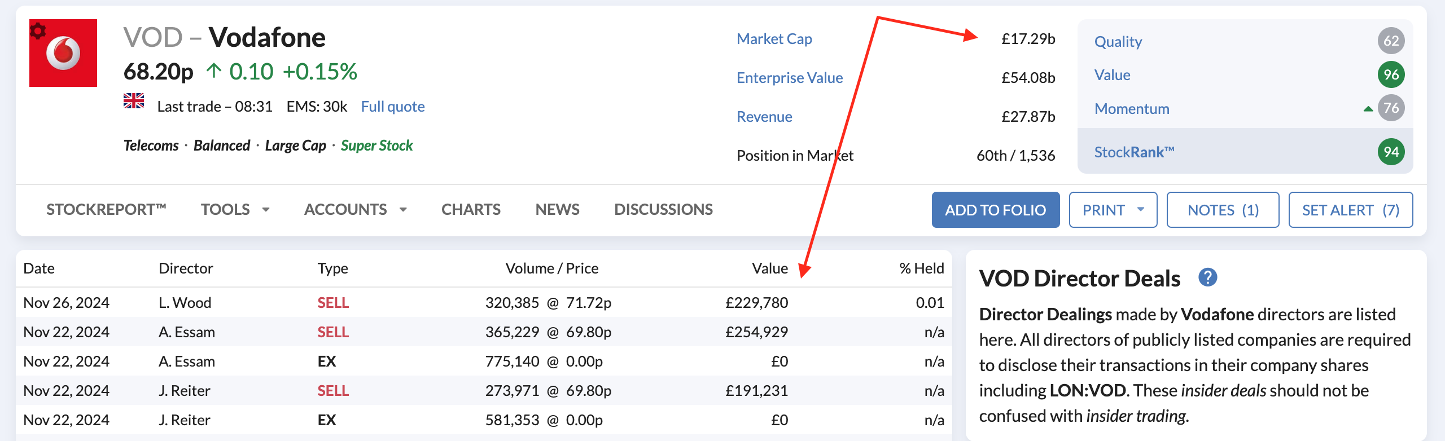This screenshot has width=1445, height=441.
Task: Expand the Tools dropdown menu
Action: 235,210
